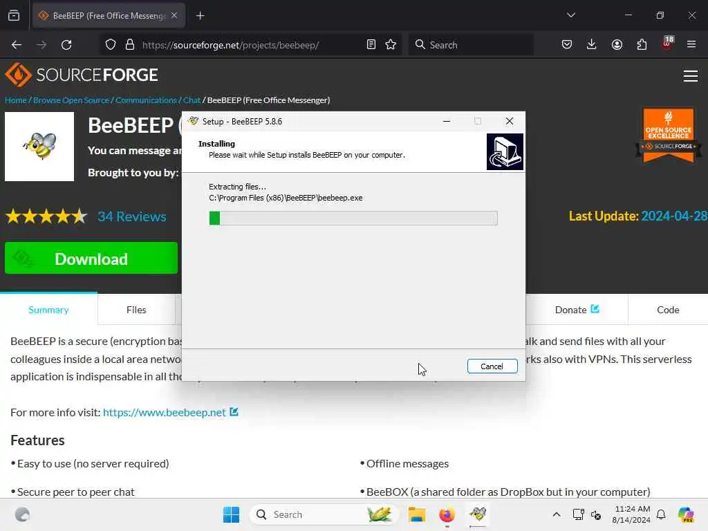
Task: Open the Firefox application menu
Action: (x=691, y=45)
